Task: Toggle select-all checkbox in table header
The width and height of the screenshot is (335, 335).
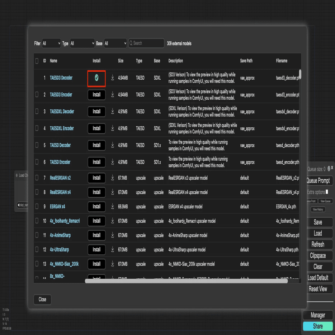Action: (37, 61)
